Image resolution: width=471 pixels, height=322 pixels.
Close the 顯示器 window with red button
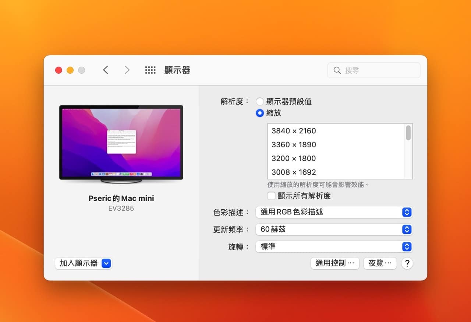pos(59,70)
